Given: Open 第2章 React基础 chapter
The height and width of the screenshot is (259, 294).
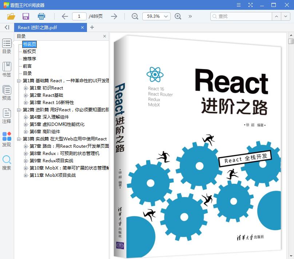Looking at the screenshot, I should (x=46, y=95).
